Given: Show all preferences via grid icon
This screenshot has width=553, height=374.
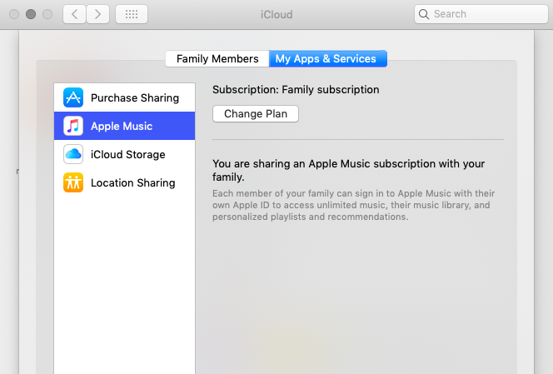Looking at the screenshot, I should point(132,14).
